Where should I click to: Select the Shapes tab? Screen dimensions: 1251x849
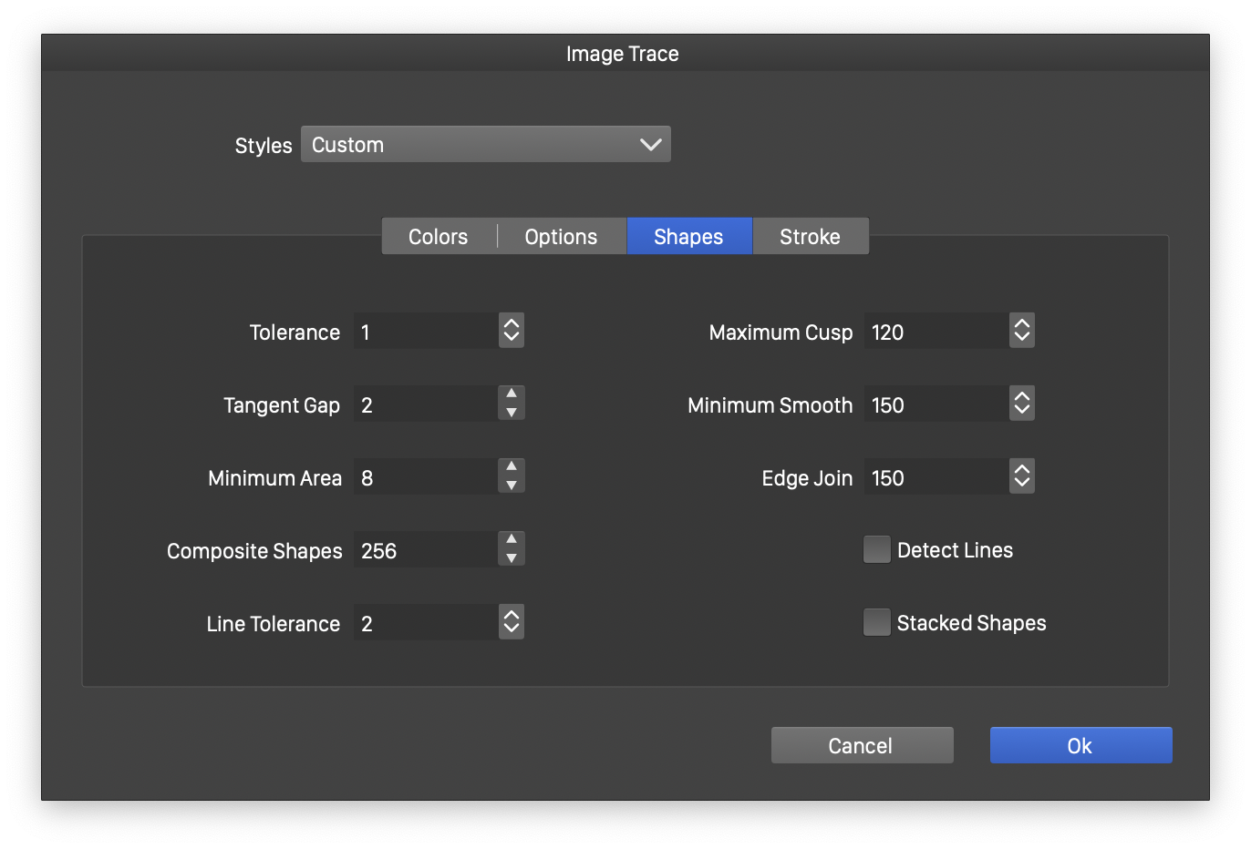(688, 237)
